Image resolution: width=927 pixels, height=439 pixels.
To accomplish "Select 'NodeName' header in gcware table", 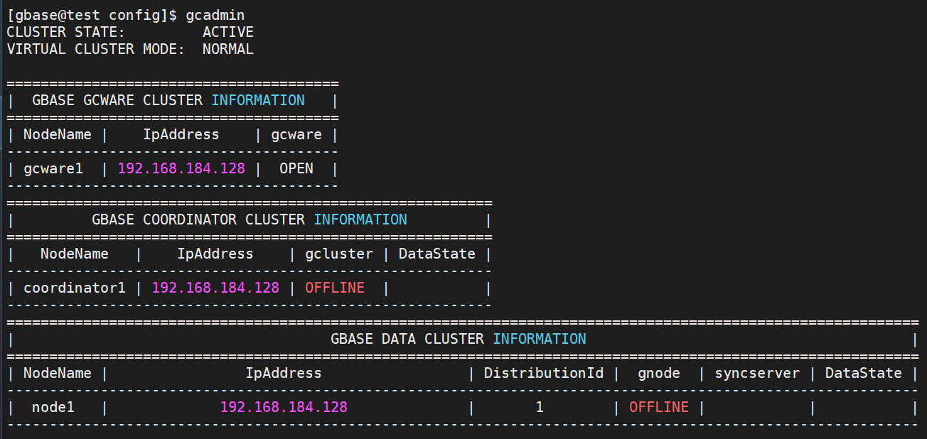I will tap(58, 134).
